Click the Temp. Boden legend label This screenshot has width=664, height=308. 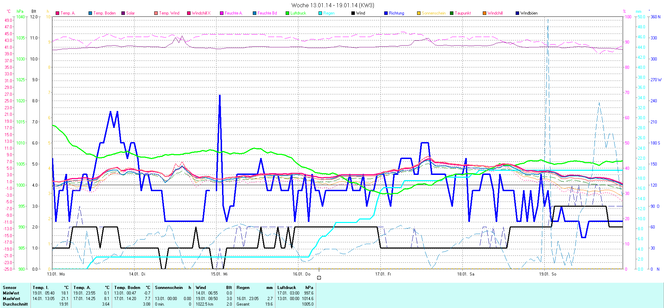[x=104, y=13]
